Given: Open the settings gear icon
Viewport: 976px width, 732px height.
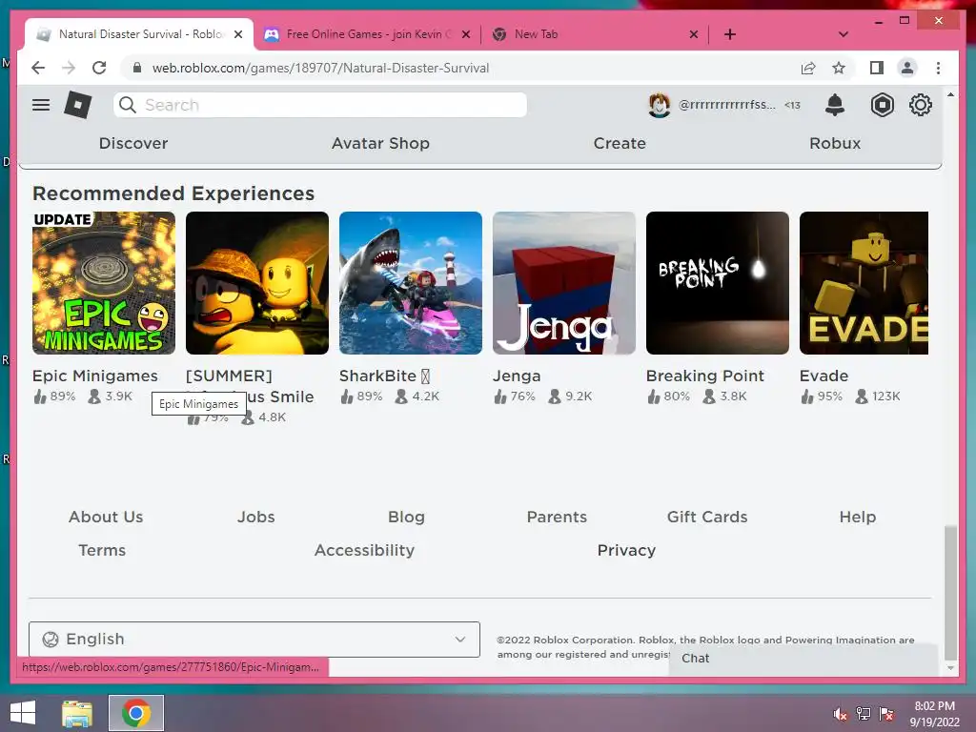Looking at the screenshot, I should coord(920,105).
